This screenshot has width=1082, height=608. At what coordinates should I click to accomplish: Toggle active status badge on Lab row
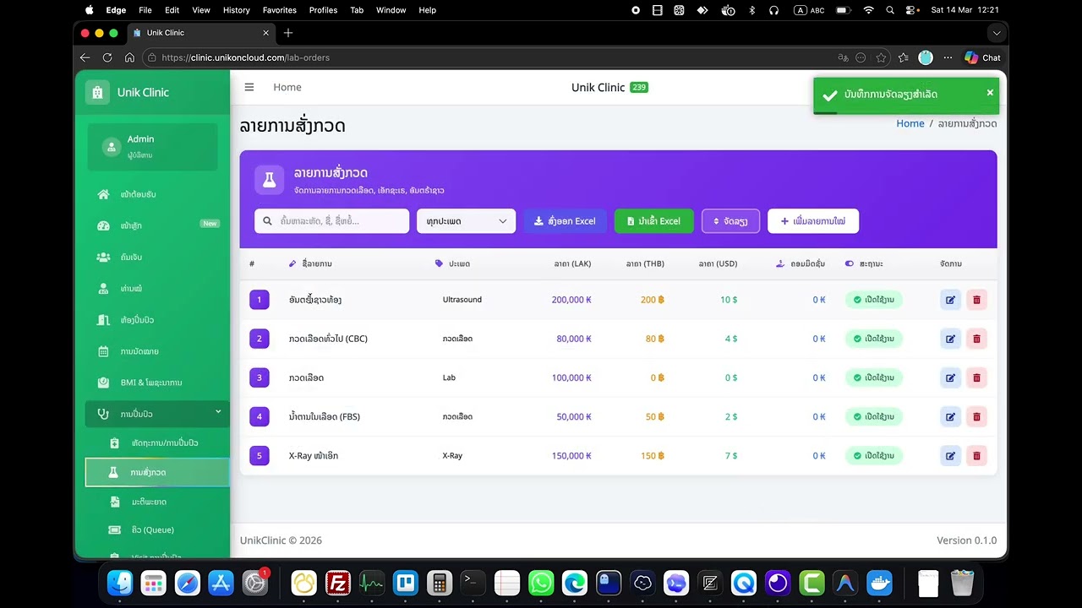(x=874, y=377)
